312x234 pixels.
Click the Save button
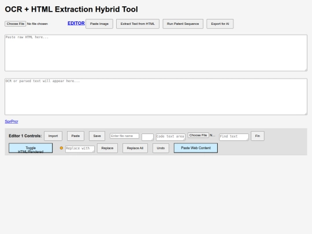pos(97,136)
